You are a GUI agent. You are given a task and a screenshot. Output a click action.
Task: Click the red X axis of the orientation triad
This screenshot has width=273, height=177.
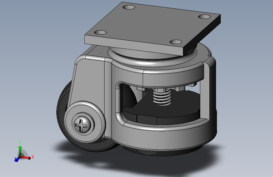(x=26, y=158)
